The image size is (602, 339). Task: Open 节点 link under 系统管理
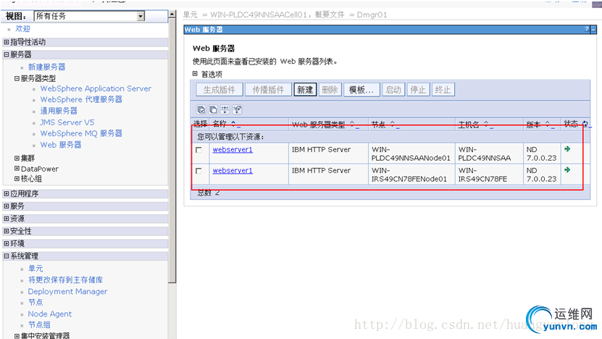point(35,303)
